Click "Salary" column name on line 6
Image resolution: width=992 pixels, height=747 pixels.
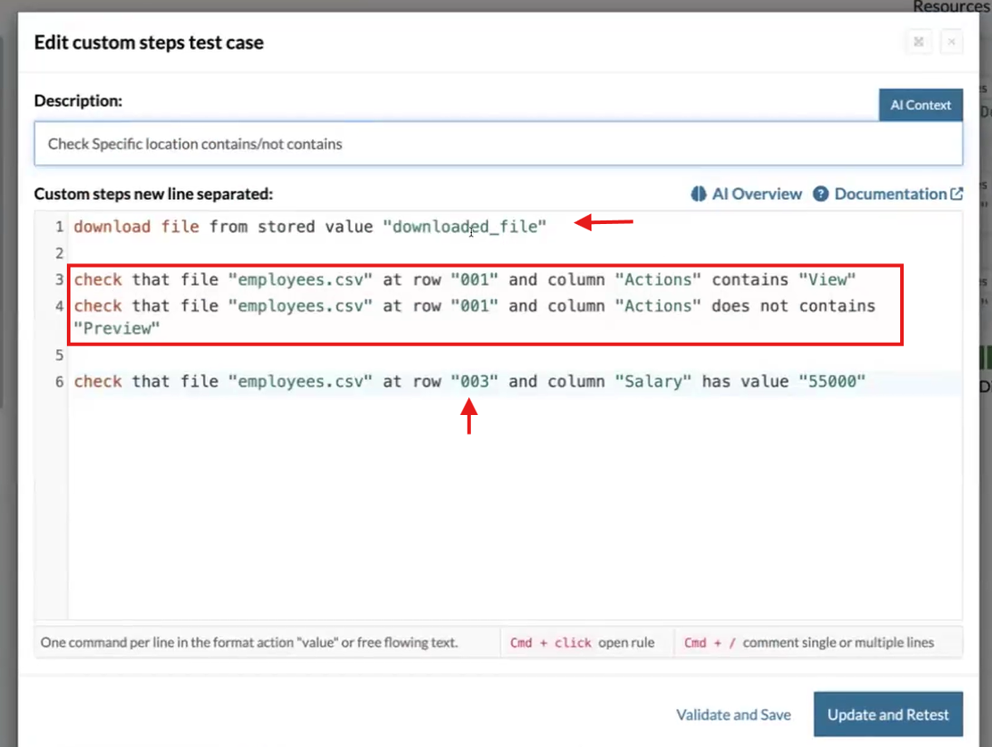coord(654,382)
